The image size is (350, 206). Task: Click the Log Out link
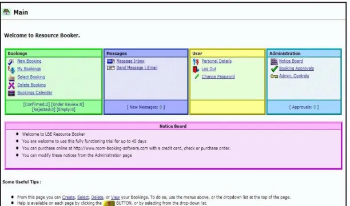(x=209, y=69)
